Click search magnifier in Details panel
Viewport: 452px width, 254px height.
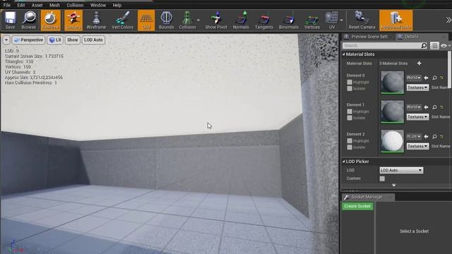click(x=424, y=45)
